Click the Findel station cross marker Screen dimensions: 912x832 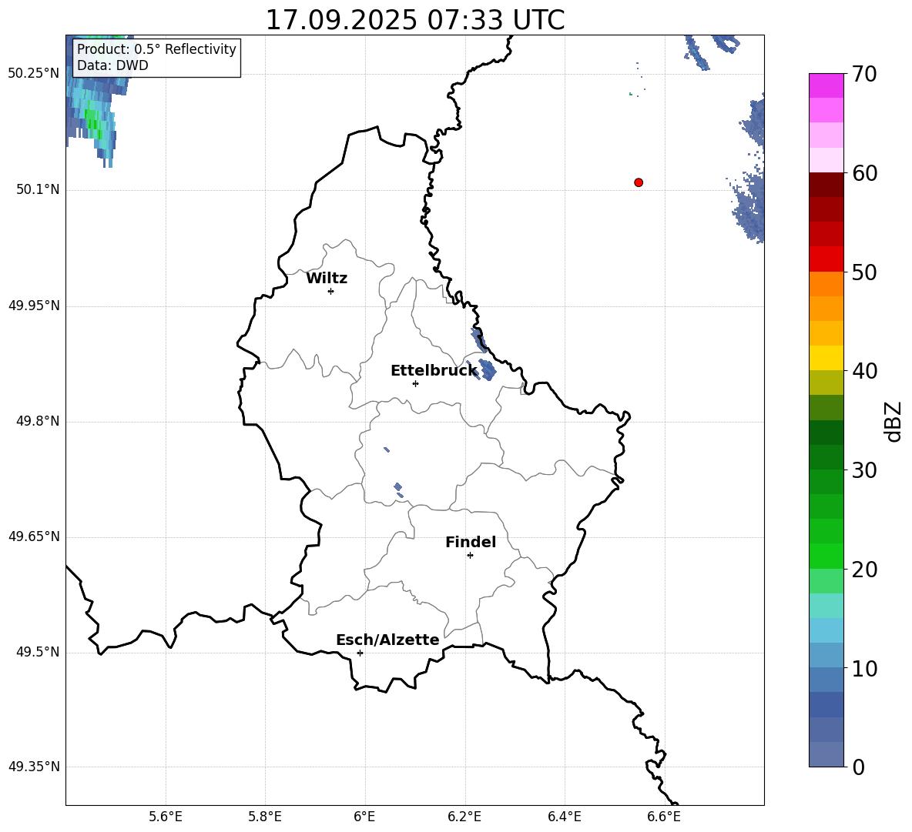tap(470, 556)
